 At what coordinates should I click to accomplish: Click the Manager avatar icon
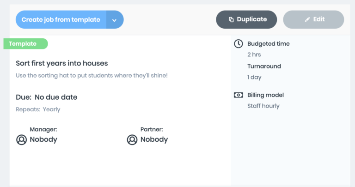[x=22, y=139]
